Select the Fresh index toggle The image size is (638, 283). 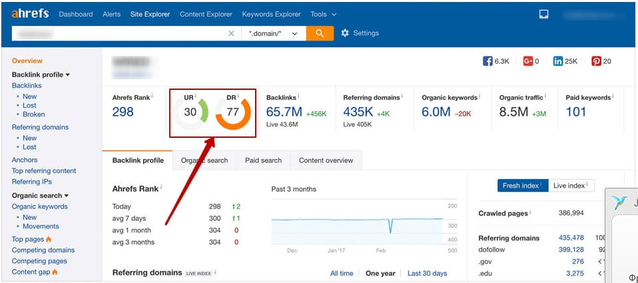point(523,185)
